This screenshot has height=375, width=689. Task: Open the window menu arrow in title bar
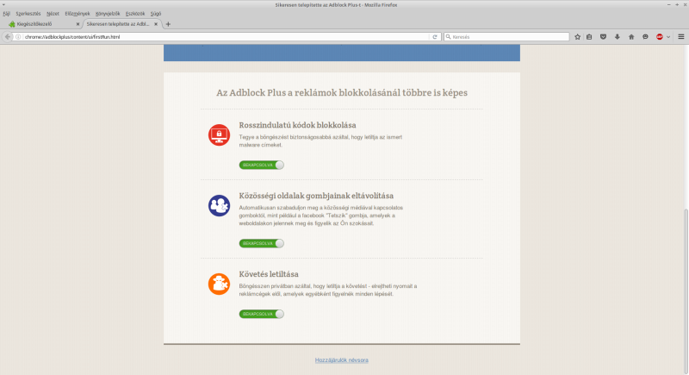[x=4, y=5]
